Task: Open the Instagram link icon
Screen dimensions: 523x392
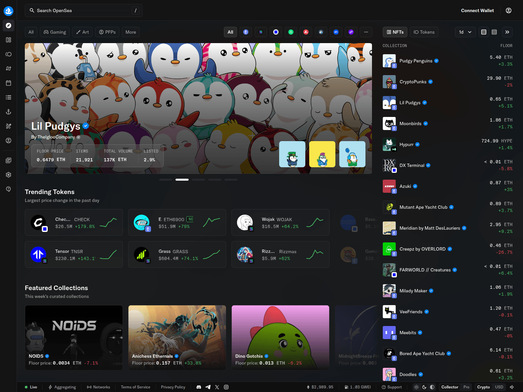Action: pos(226,387)
